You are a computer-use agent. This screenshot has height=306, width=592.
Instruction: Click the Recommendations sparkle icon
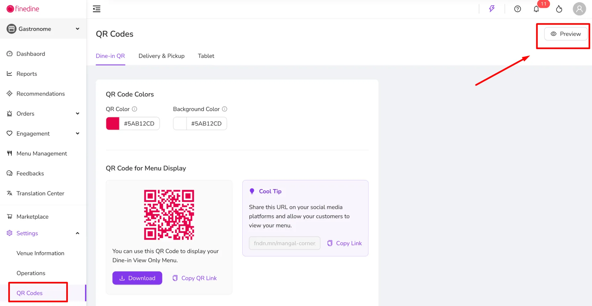point(10,93)
